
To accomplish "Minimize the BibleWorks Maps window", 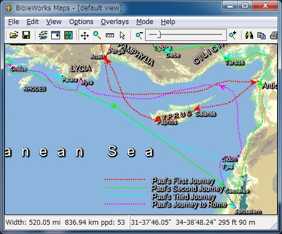I will coord(230,5).
